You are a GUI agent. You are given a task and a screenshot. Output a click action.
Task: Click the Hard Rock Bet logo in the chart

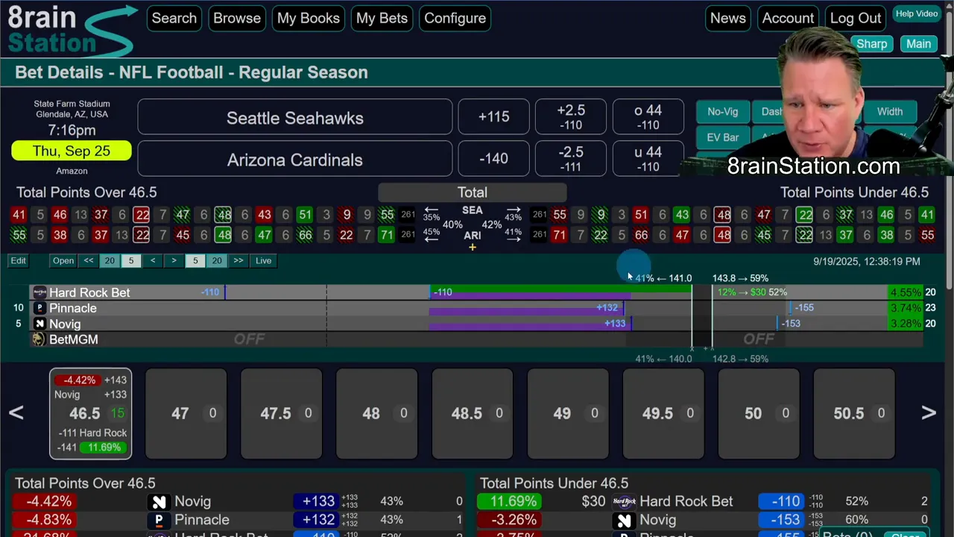40,292
